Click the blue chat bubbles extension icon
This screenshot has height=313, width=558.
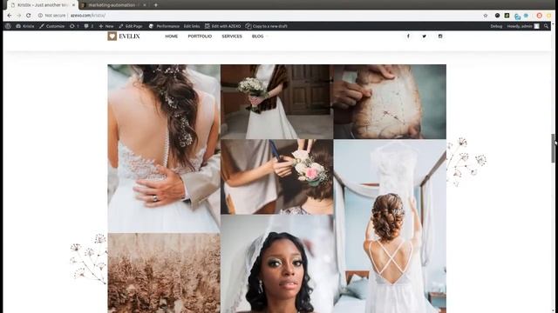click(x=517, y=16)
